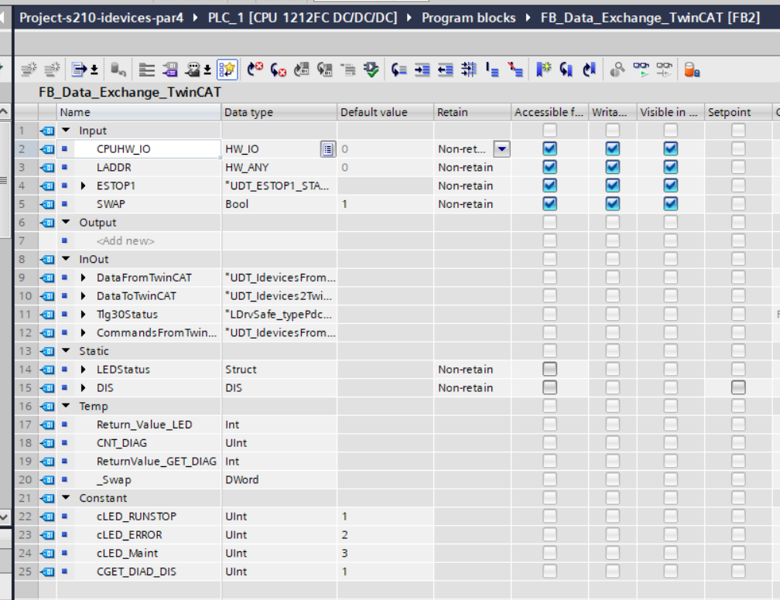Click the tag information speech bubble icon
Screen dimensions: 780x600
pyautogui.click(x=193, y=70)
